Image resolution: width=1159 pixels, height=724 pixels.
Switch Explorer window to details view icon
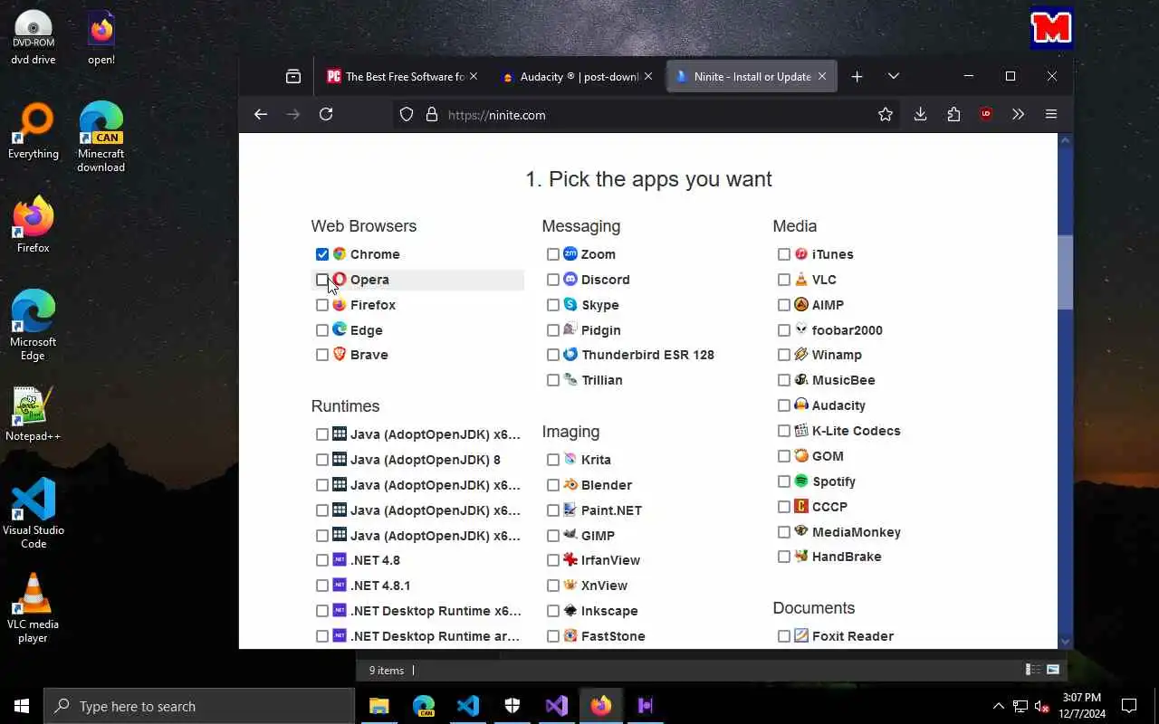tap(1032, 670)
